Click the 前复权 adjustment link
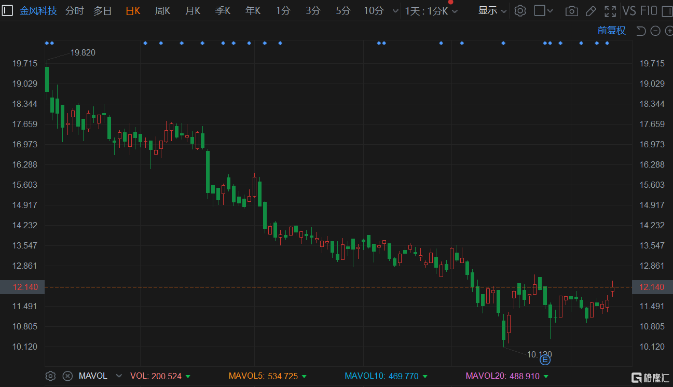 click(x=611, y=31)
